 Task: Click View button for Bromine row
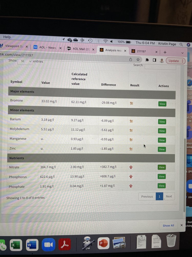[162, 104]
